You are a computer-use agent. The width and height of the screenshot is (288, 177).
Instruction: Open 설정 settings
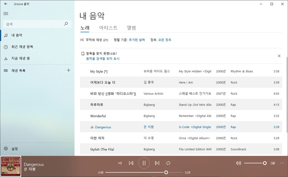(37, 149)
